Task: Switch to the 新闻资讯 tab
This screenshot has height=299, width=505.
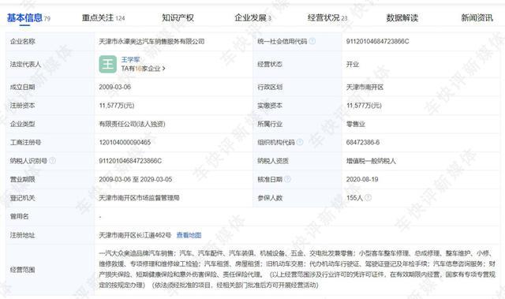Action: pos(477,17)
